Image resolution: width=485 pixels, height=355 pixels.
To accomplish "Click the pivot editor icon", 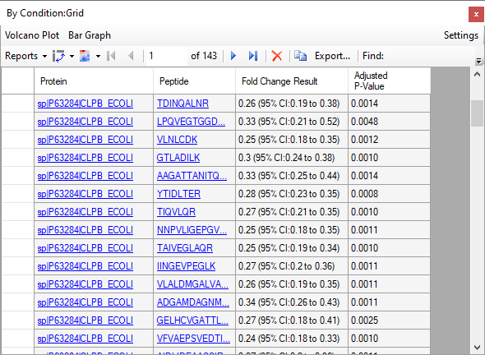I will click(58, 56).
